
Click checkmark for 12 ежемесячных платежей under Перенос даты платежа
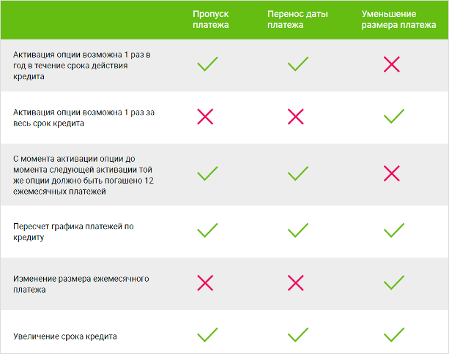[x=297, y=173]
